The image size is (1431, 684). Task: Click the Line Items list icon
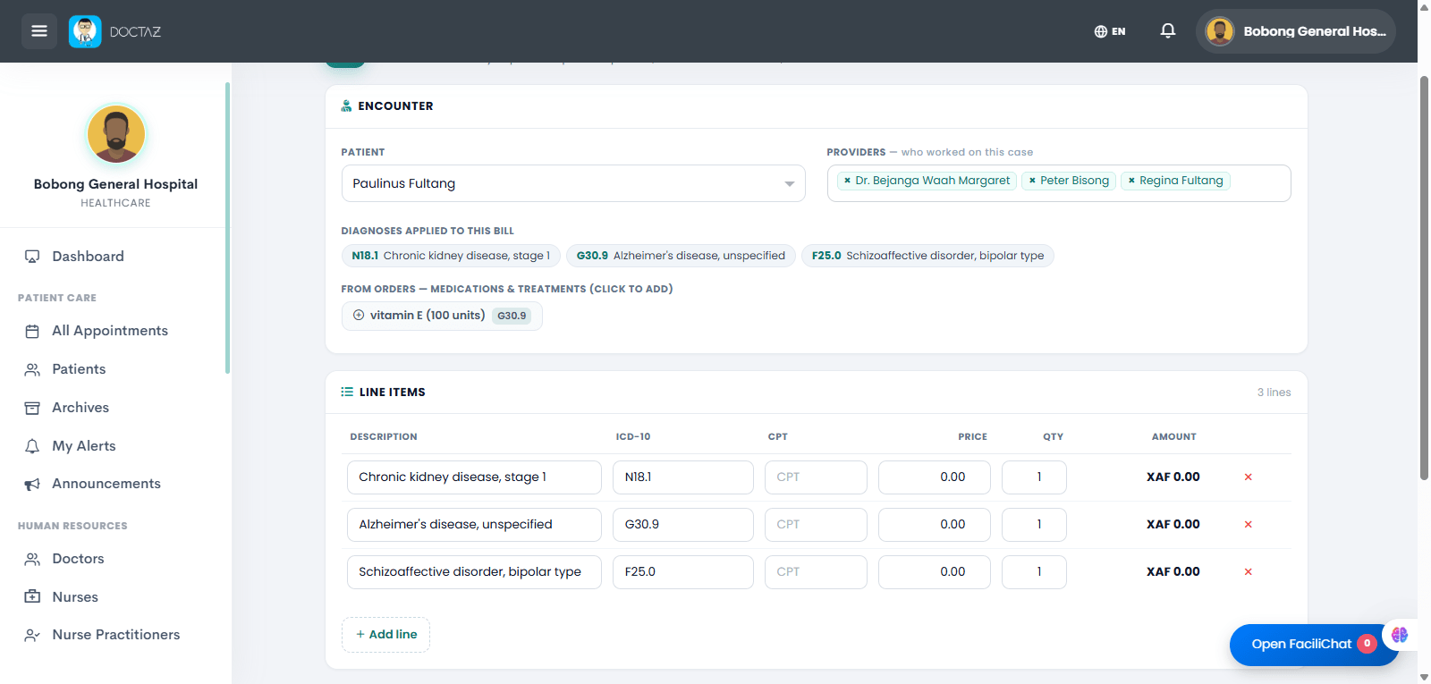click(x=347, y=392)
